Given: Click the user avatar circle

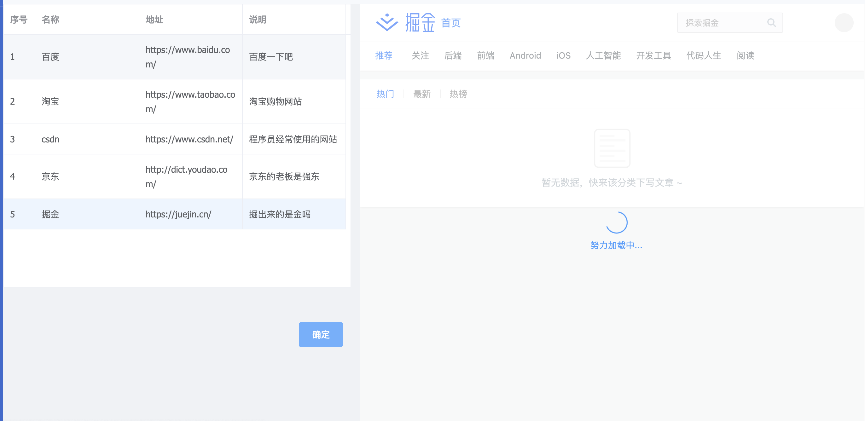Looking at the screenshot, I should 844,23.
